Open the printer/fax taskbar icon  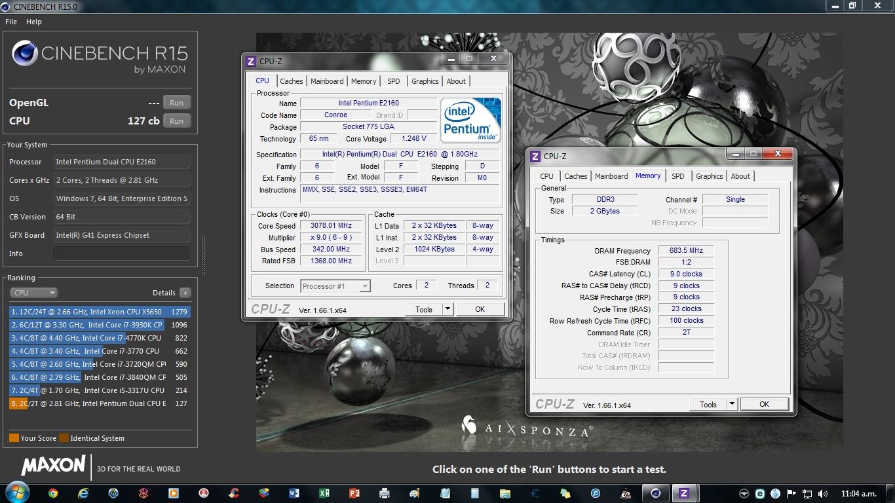click(385, 493)
